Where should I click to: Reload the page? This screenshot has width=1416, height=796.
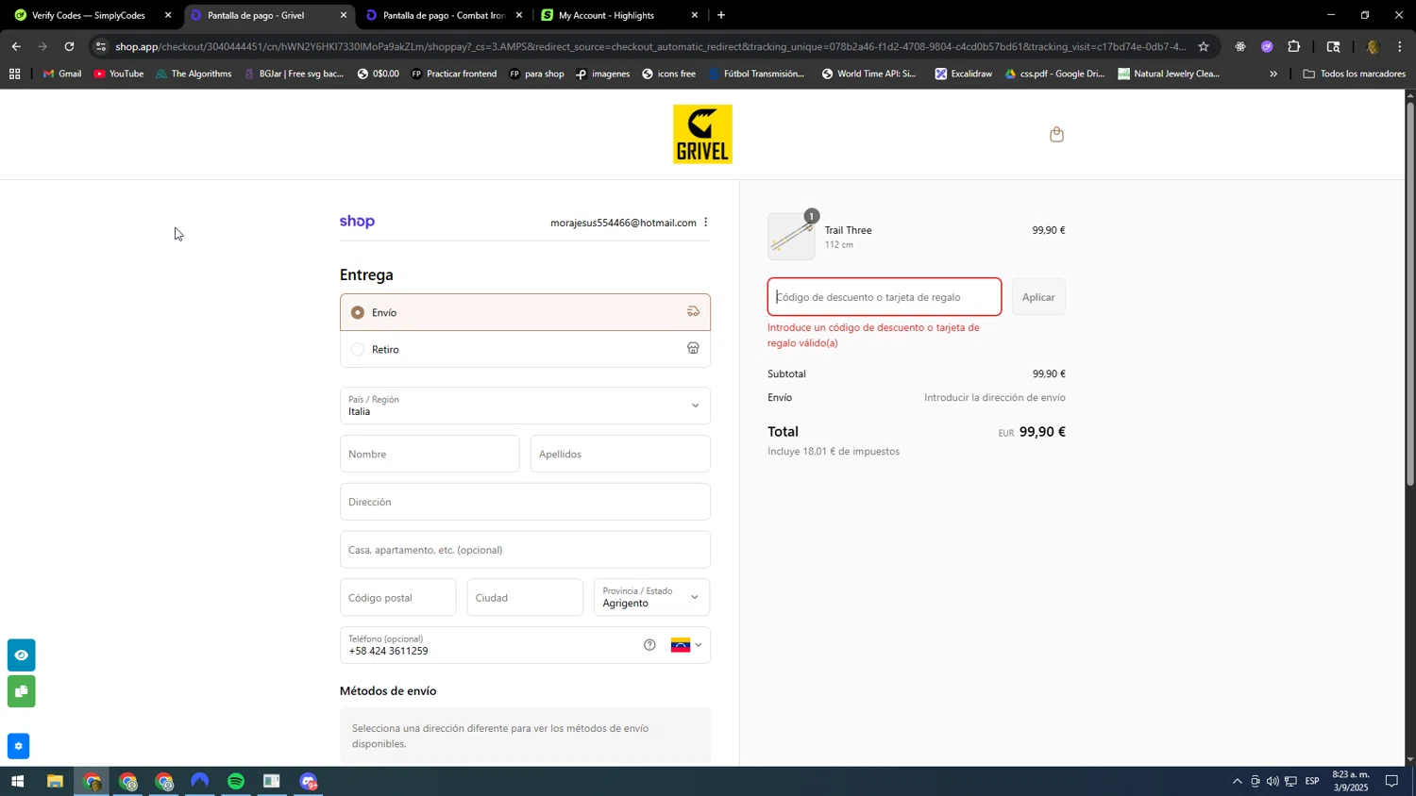click(69, 46)
